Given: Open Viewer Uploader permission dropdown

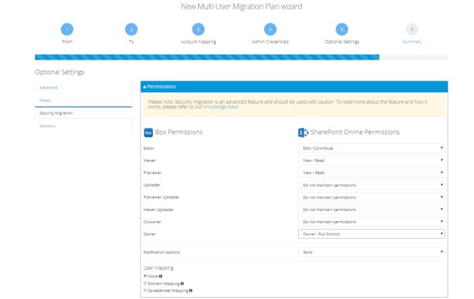Looking at the screenshot, I should coord(371,210).
